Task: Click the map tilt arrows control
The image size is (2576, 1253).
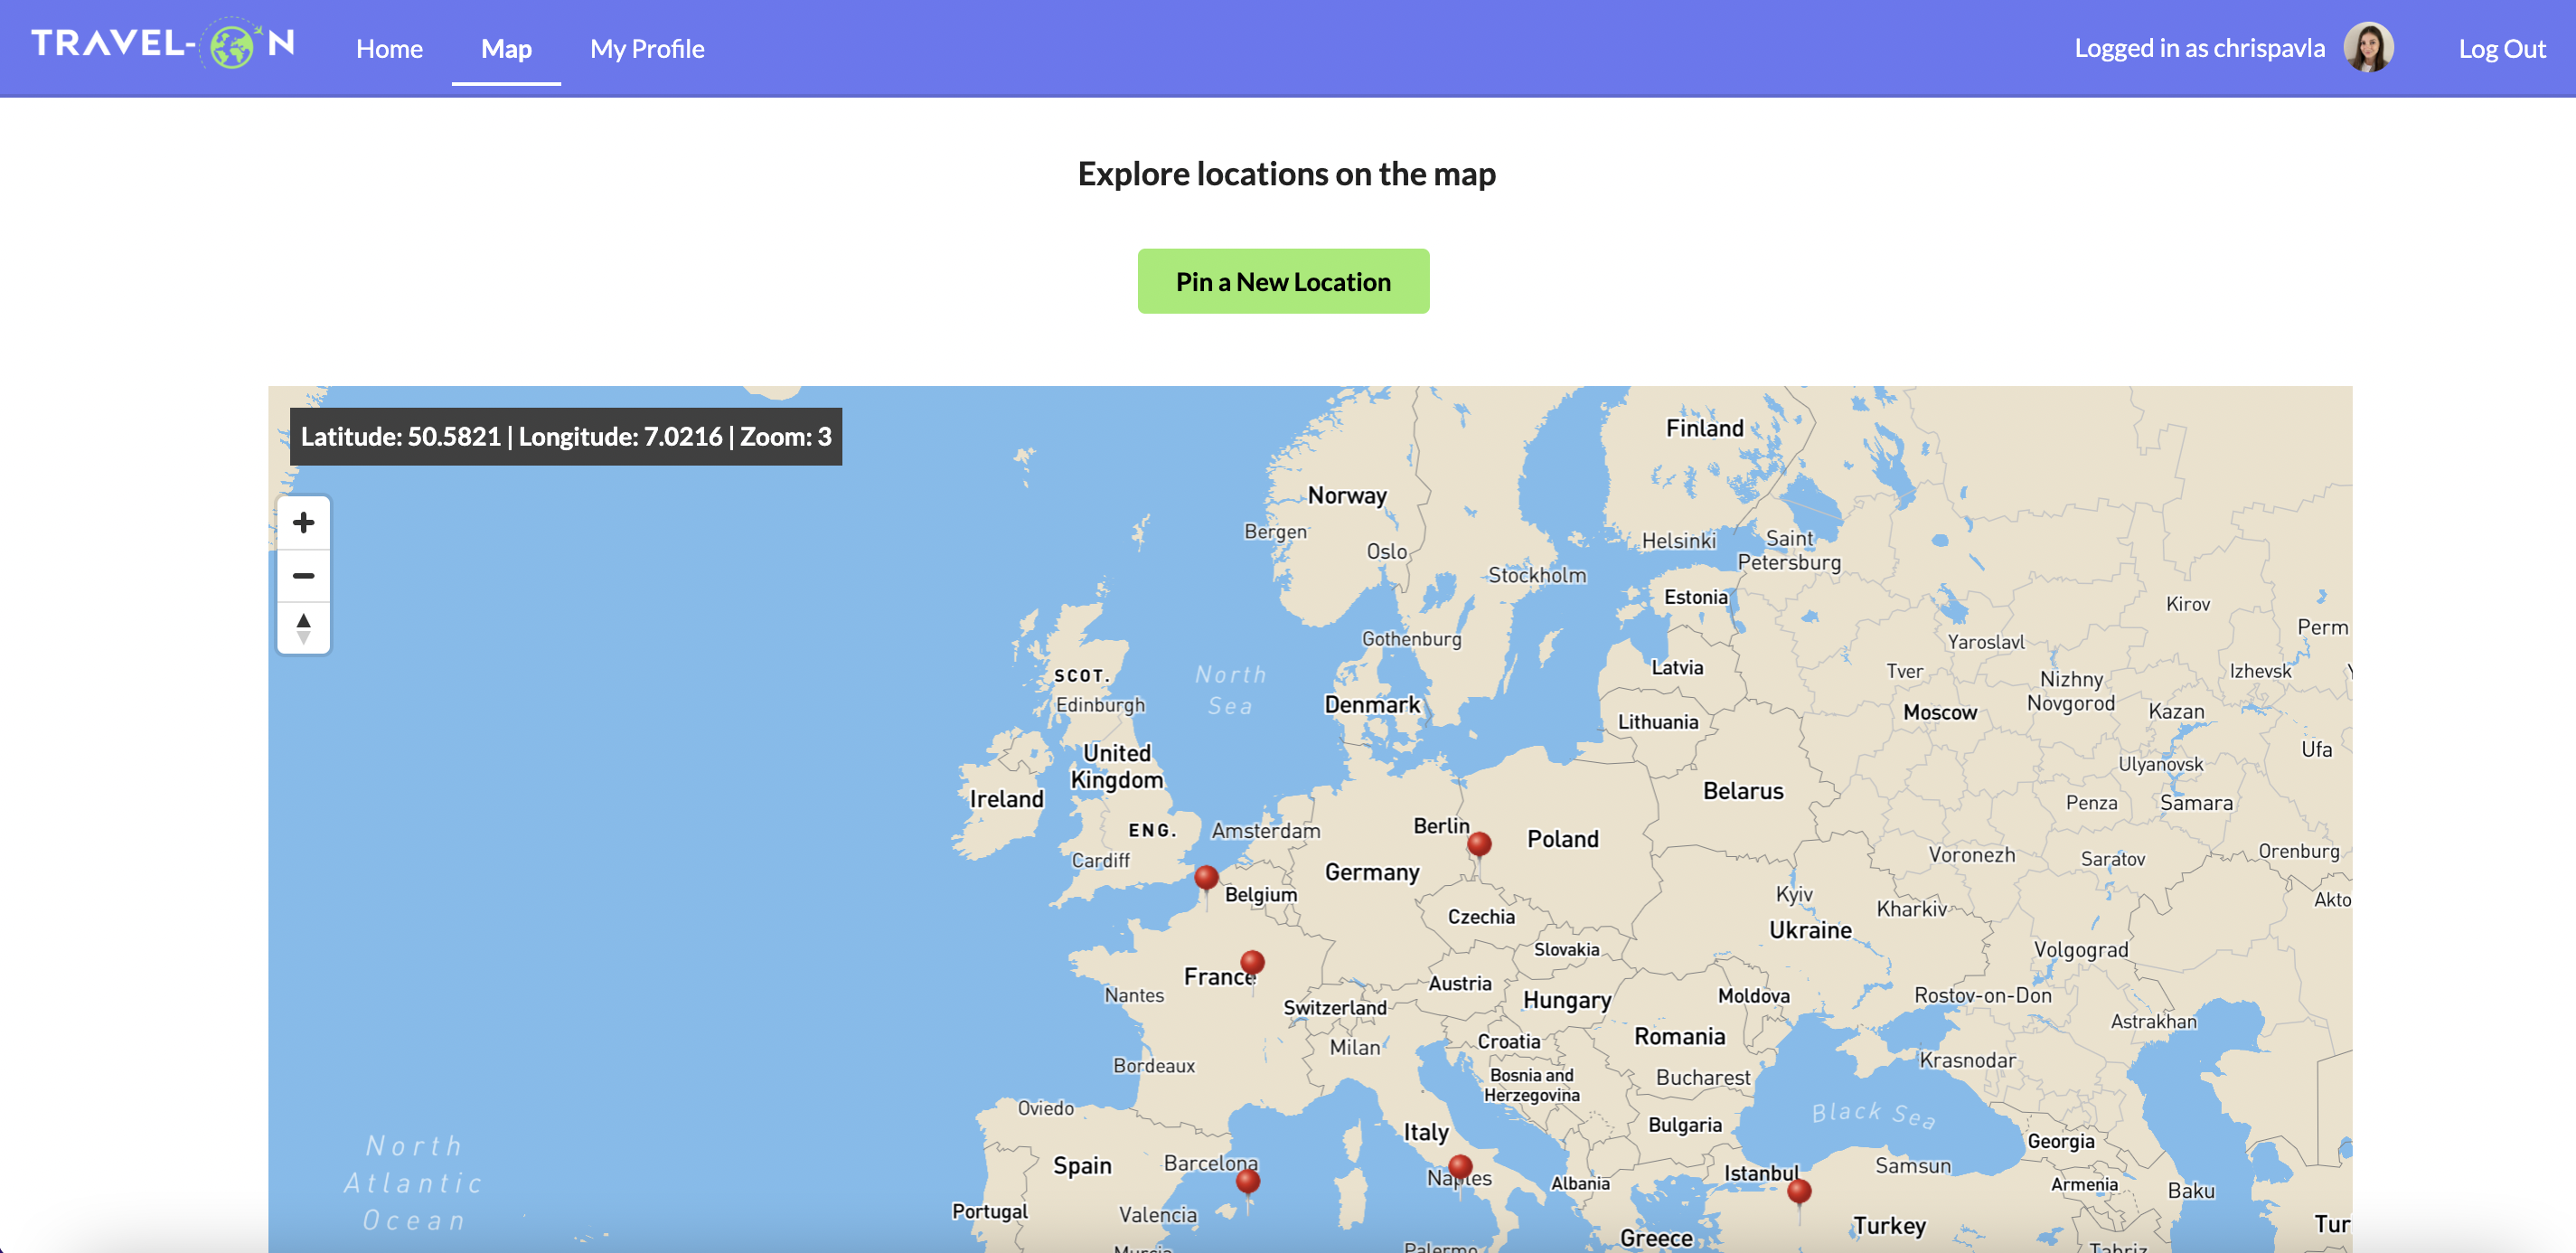Action: tap(303, 628)
